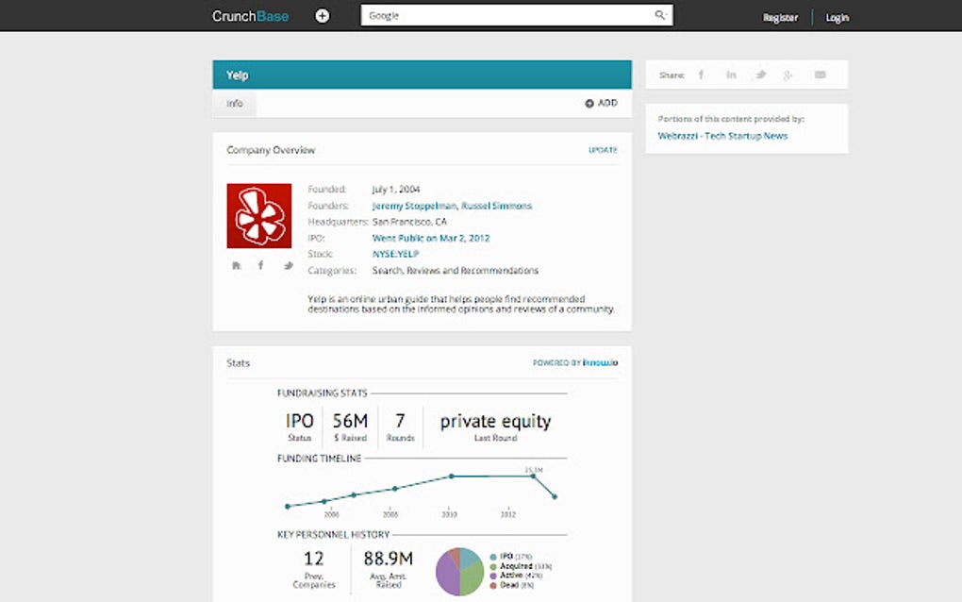Open the Login menu item
Image resolution: width=962 pixels, height=602 pixels.
[x=838, y=16]
